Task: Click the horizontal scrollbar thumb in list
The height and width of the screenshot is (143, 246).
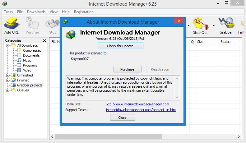Action: tap(108, 136)
